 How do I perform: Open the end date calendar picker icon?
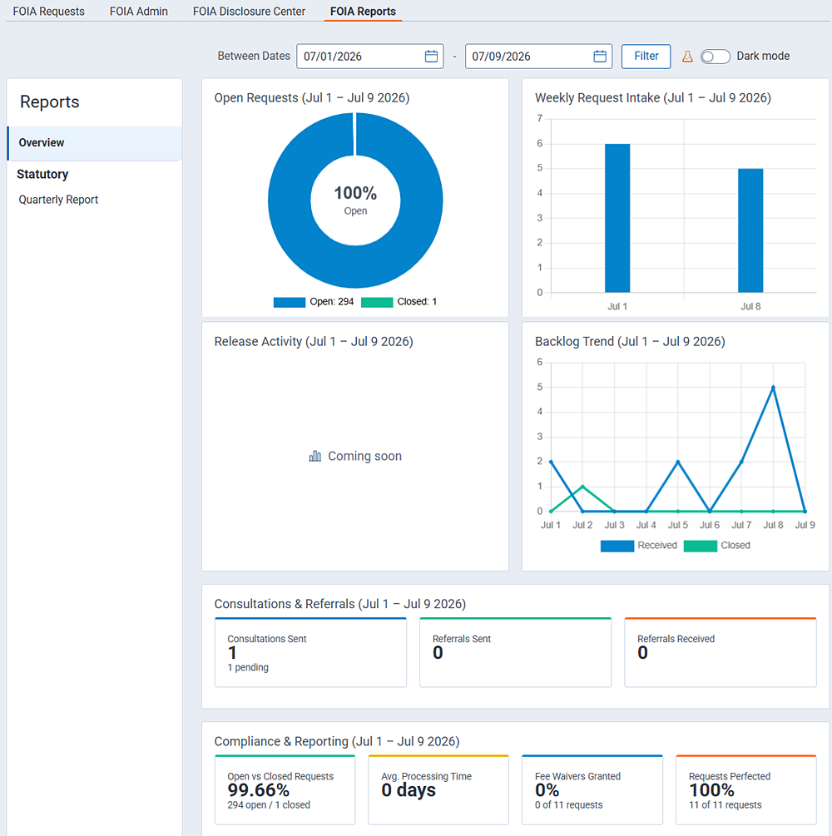[600, 56]
